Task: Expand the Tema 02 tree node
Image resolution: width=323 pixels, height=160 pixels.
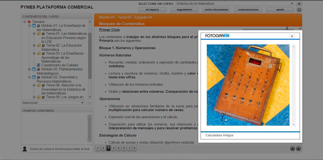Action: (x=34, y=45)
